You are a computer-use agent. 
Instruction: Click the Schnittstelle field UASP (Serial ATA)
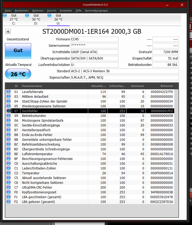point(95,52)
